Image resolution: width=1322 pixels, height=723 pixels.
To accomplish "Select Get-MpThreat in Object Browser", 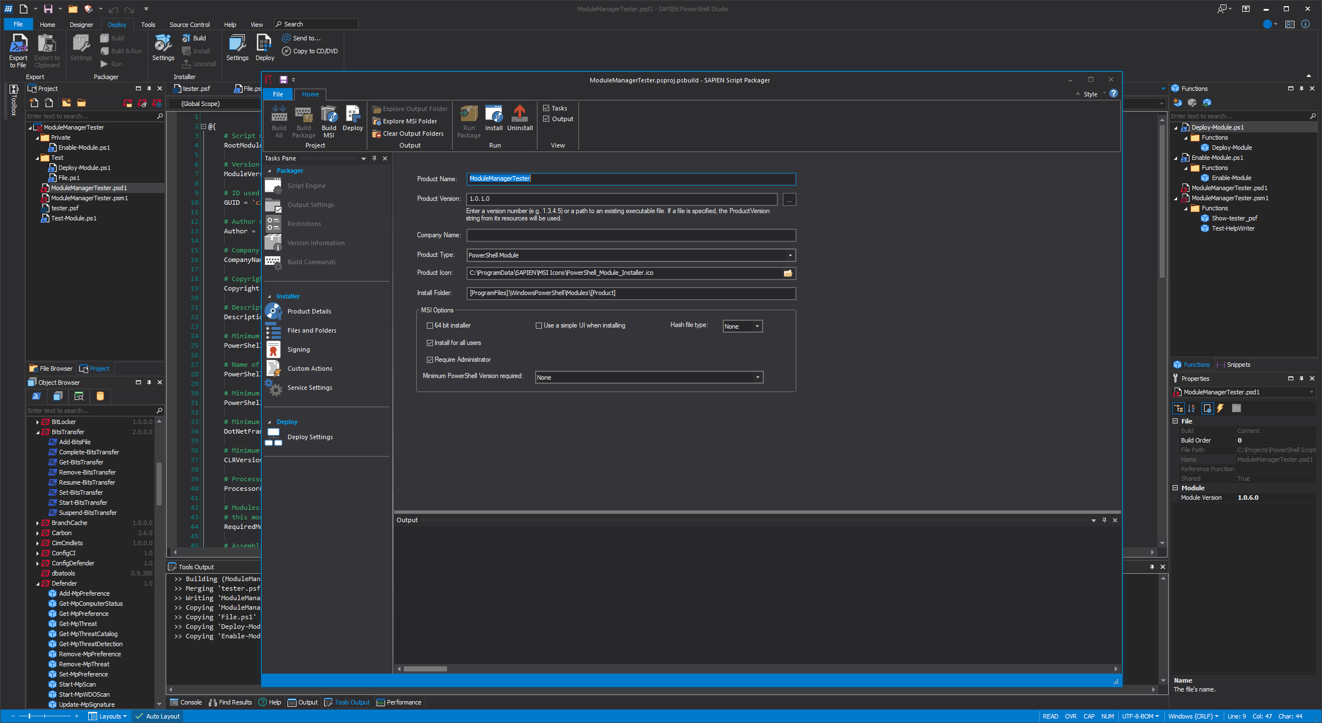I will click(x=78, y=624).
